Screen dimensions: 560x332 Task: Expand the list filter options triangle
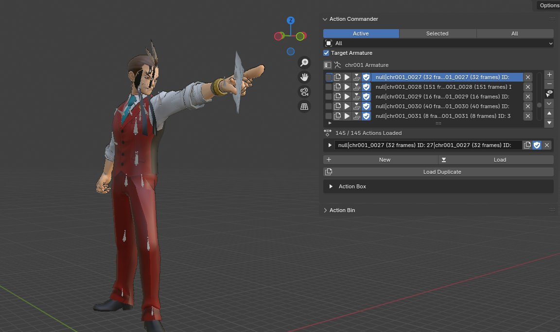[330, 123]
